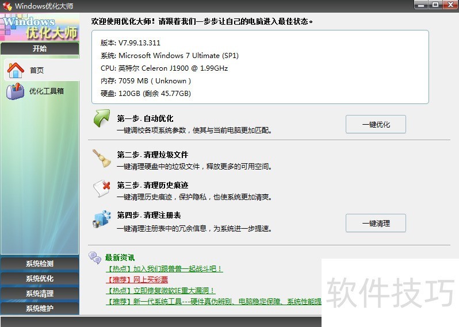Open the 网上买彩票 red link
The height and width of the screenshot is (327, 459).
click(137, 280)
